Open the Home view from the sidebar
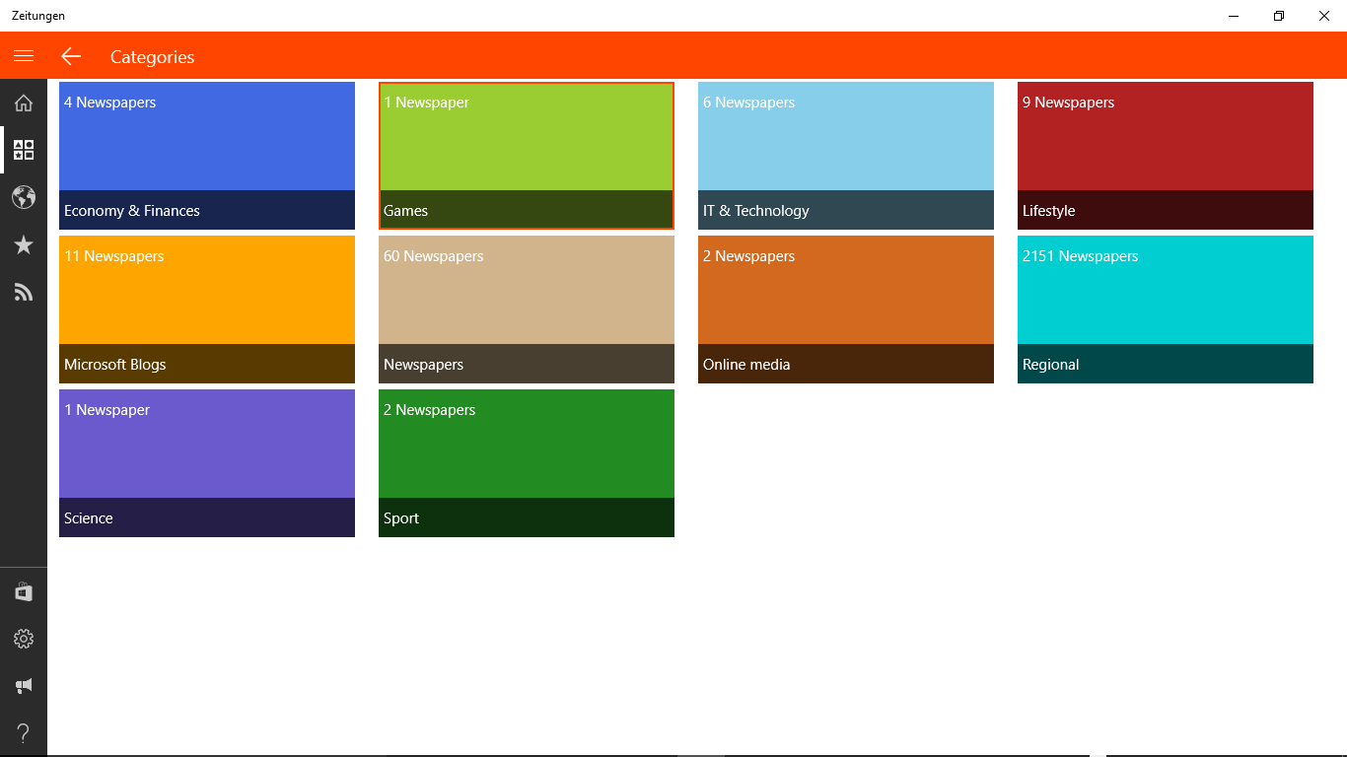Viewport: 1347px width, 757px height. pyautogui.click(x=24, y=103)
